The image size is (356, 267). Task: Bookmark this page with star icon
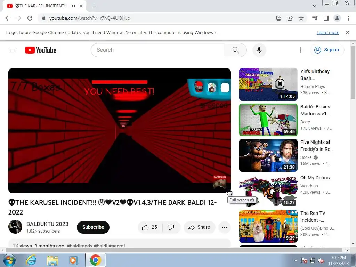click(x=301, y=18)
